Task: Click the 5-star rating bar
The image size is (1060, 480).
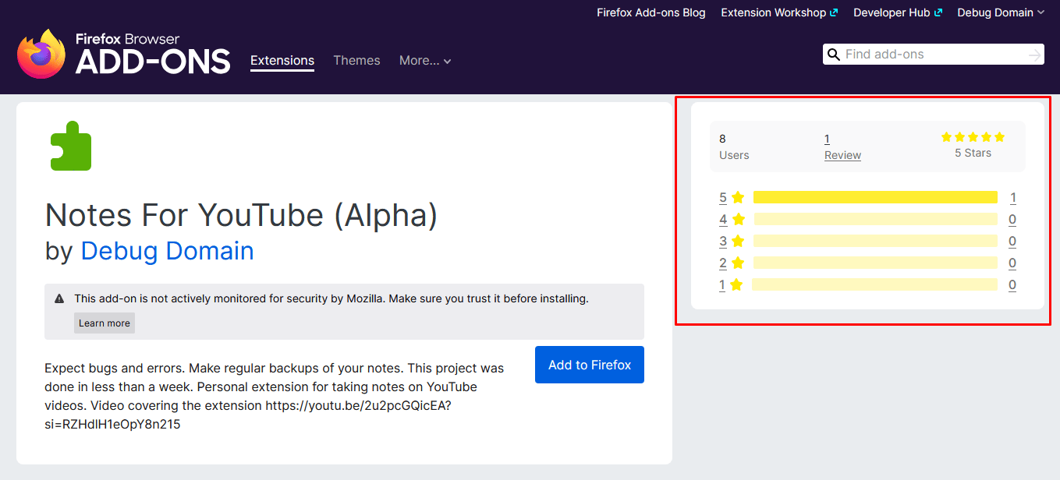Action: click(875, 197)
